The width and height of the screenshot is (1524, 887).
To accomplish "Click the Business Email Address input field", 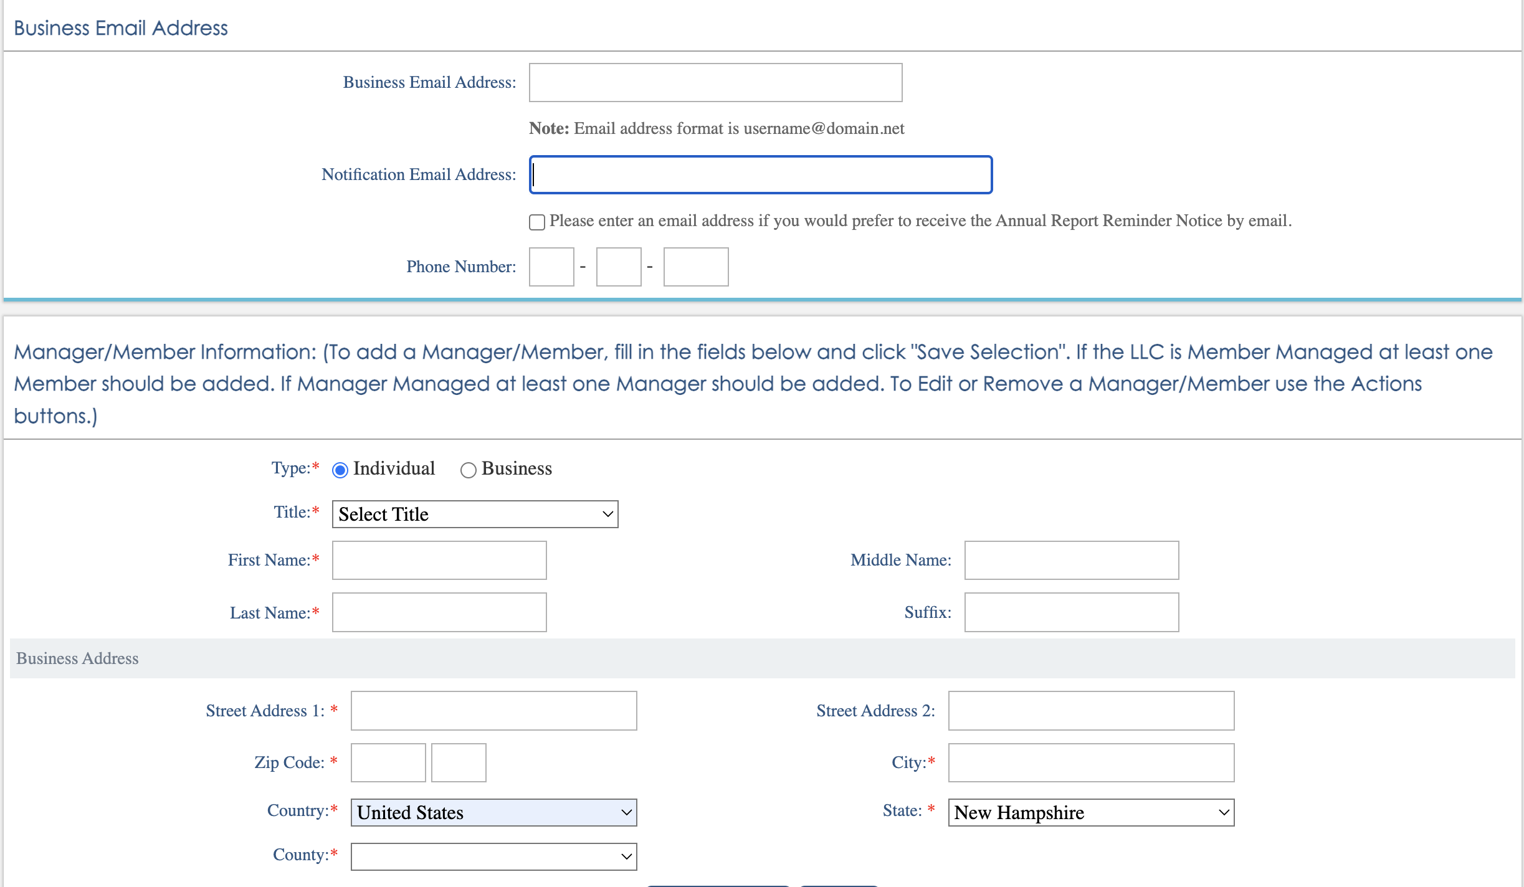I will pos(715,82).
